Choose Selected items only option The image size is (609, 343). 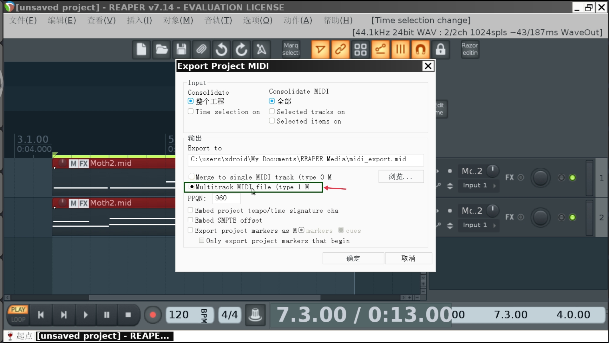click(272, 121)
